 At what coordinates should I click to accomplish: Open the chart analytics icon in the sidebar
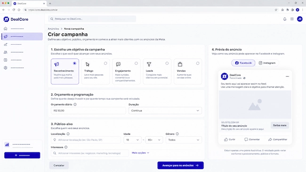pos(6,45)
